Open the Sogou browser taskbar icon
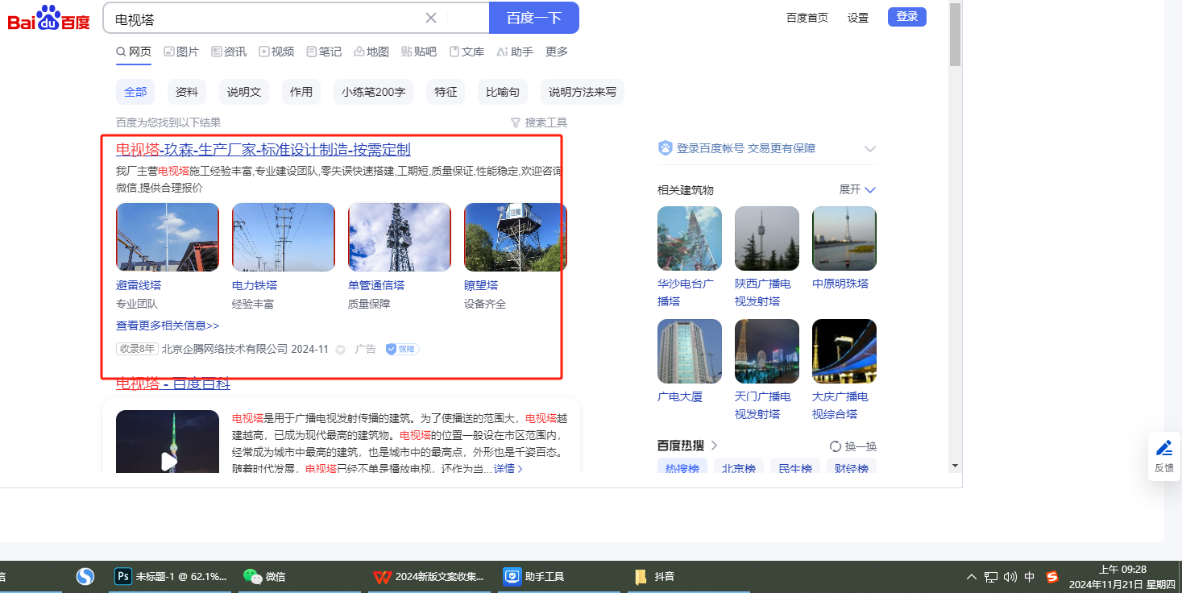Screen dimensions: 1182x593 pyautogui.click(x=85, y=576)
